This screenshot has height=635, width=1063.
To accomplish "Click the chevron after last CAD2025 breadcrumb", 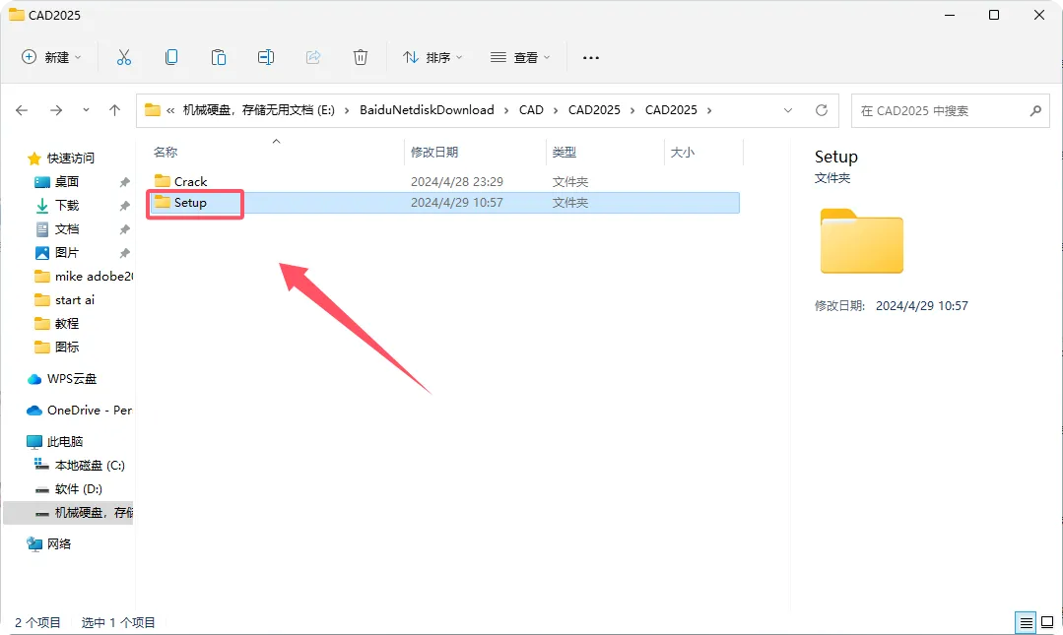I will pos(709,110).
